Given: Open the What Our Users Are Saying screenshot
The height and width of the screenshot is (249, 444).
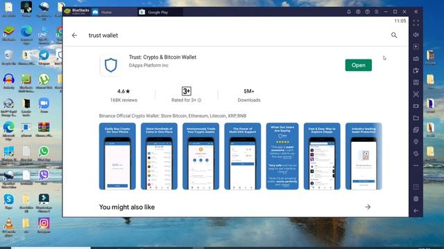Looking at the screenshot, I should point(282,156).
